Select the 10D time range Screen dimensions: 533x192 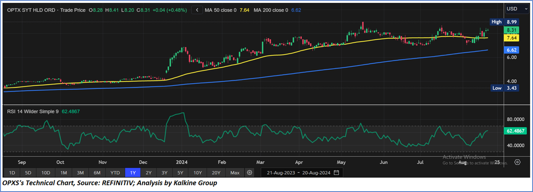[46, 172]
